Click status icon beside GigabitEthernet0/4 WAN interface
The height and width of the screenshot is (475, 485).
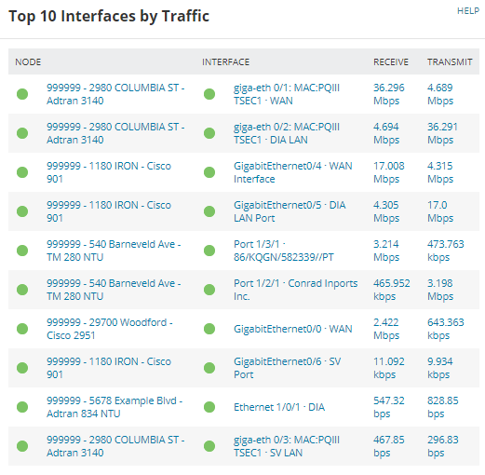coord(209,172)
